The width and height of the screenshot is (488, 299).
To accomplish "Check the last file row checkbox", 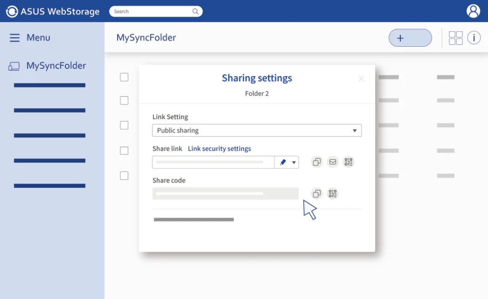I will point(124,175).
